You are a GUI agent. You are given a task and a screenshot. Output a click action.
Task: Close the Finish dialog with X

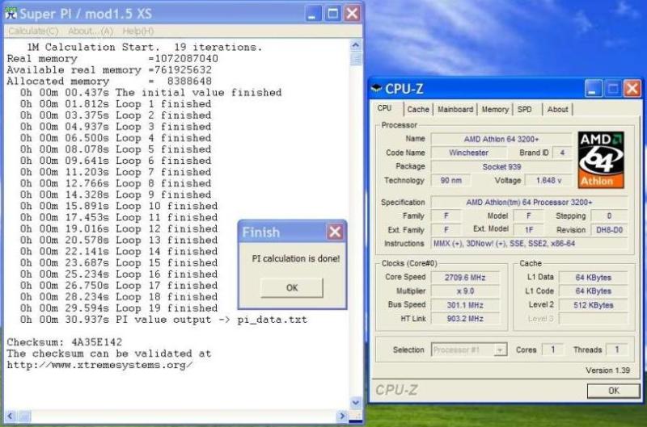(x=335, y=232)
